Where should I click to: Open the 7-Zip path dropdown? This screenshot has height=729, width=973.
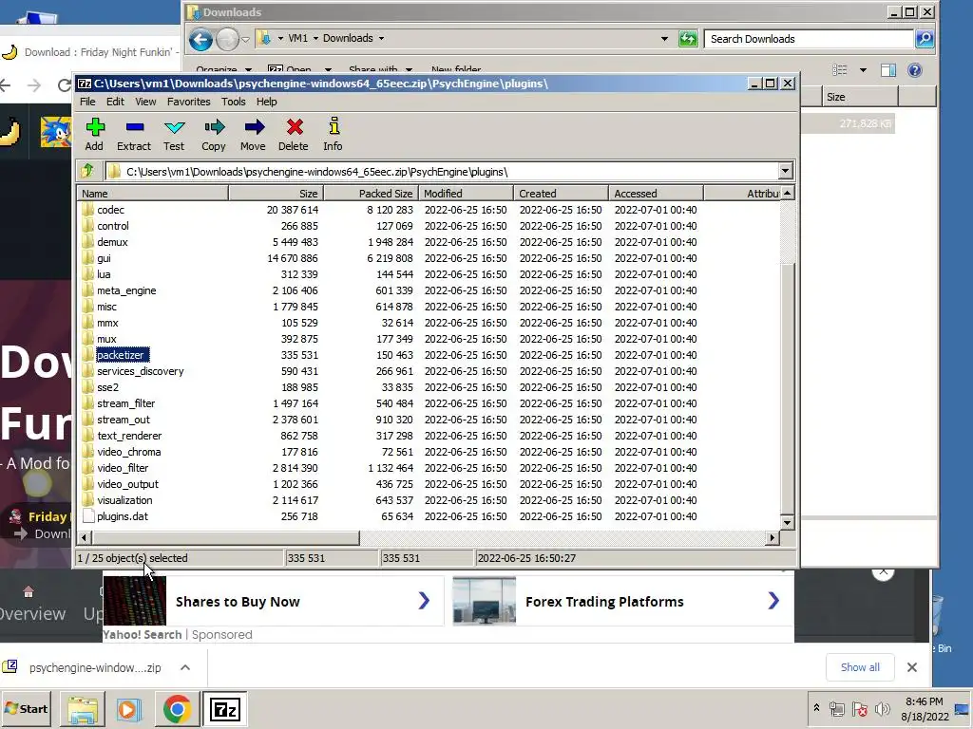pyautogui.click(x=785, y=171)
